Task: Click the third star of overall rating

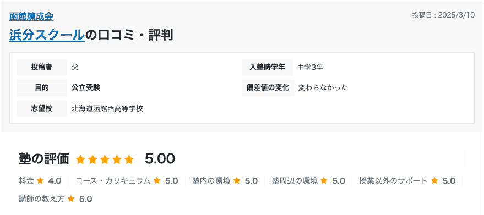Action: point(105,159)
